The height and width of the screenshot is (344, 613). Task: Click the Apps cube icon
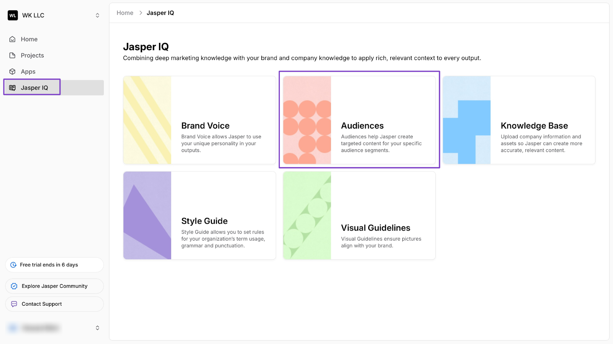(x=12, y=72)
